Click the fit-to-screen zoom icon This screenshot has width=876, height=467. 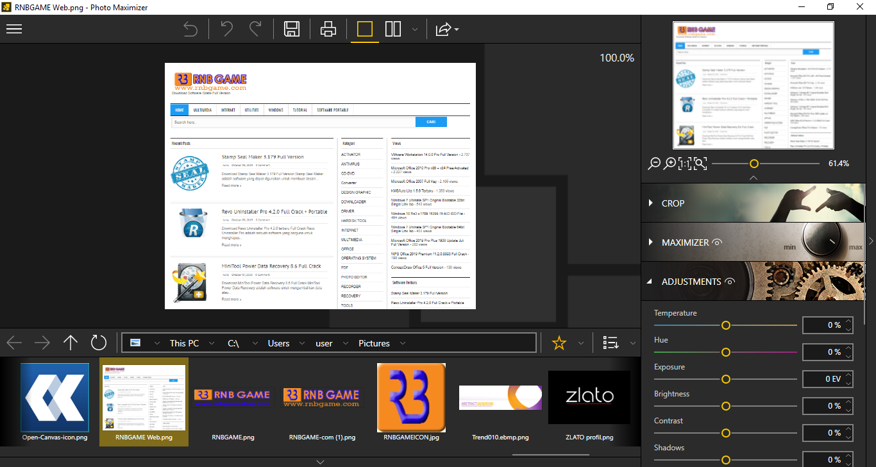click(700, 164)
